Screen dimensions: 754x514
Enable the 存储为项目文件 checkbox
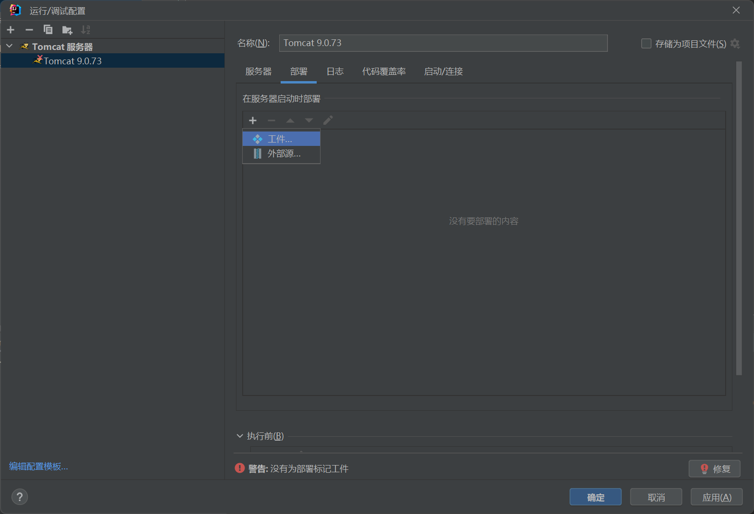(646, 44)
